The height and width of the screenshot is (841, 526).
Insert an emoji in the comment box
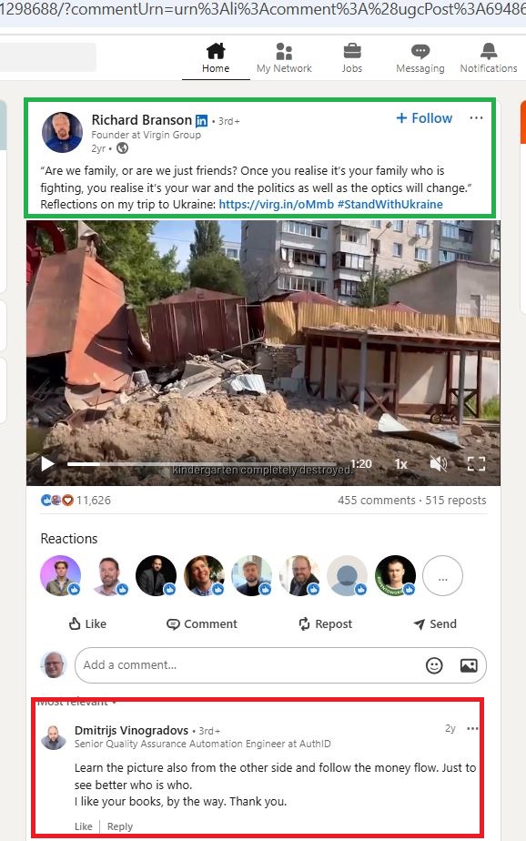point(434,665)
